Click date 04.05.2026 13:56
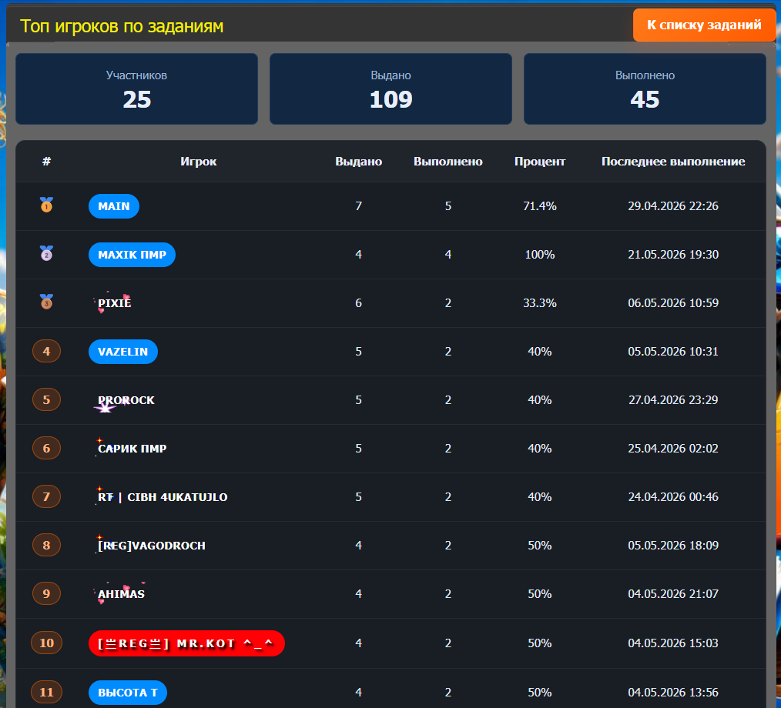Image resolution: width=781 pixels, height=708 pixels. 673,692
